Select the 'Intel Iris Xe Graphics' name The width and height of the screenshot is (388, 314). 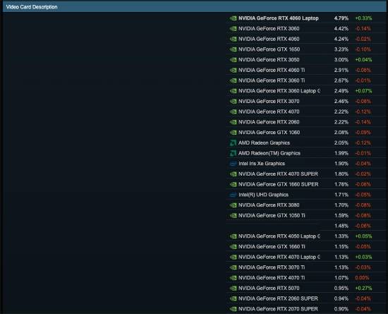click(262, 164)
